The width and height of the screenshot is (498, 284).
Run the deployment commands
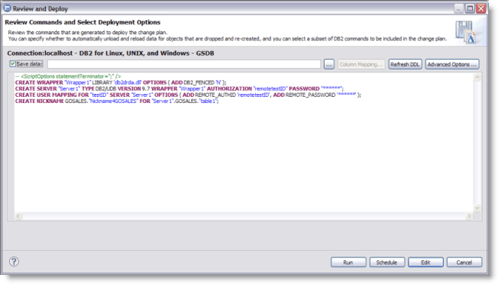click(348, 263)
